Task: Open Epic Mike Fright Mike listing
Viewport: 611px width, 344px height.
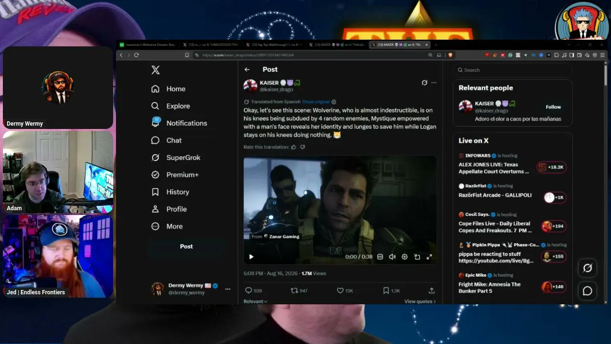Action: tap(512, 283)
